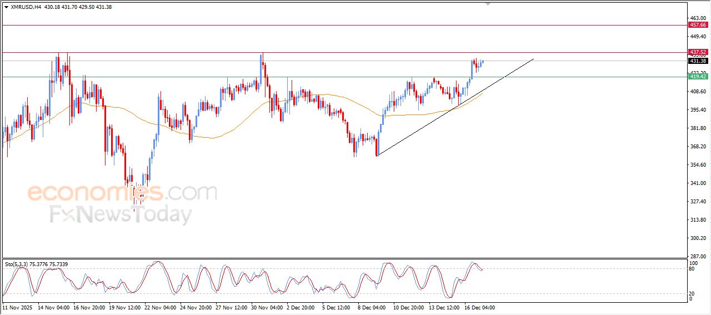Select the green 419.42 support price label
711x315 pixels.
tap(697, 77)
